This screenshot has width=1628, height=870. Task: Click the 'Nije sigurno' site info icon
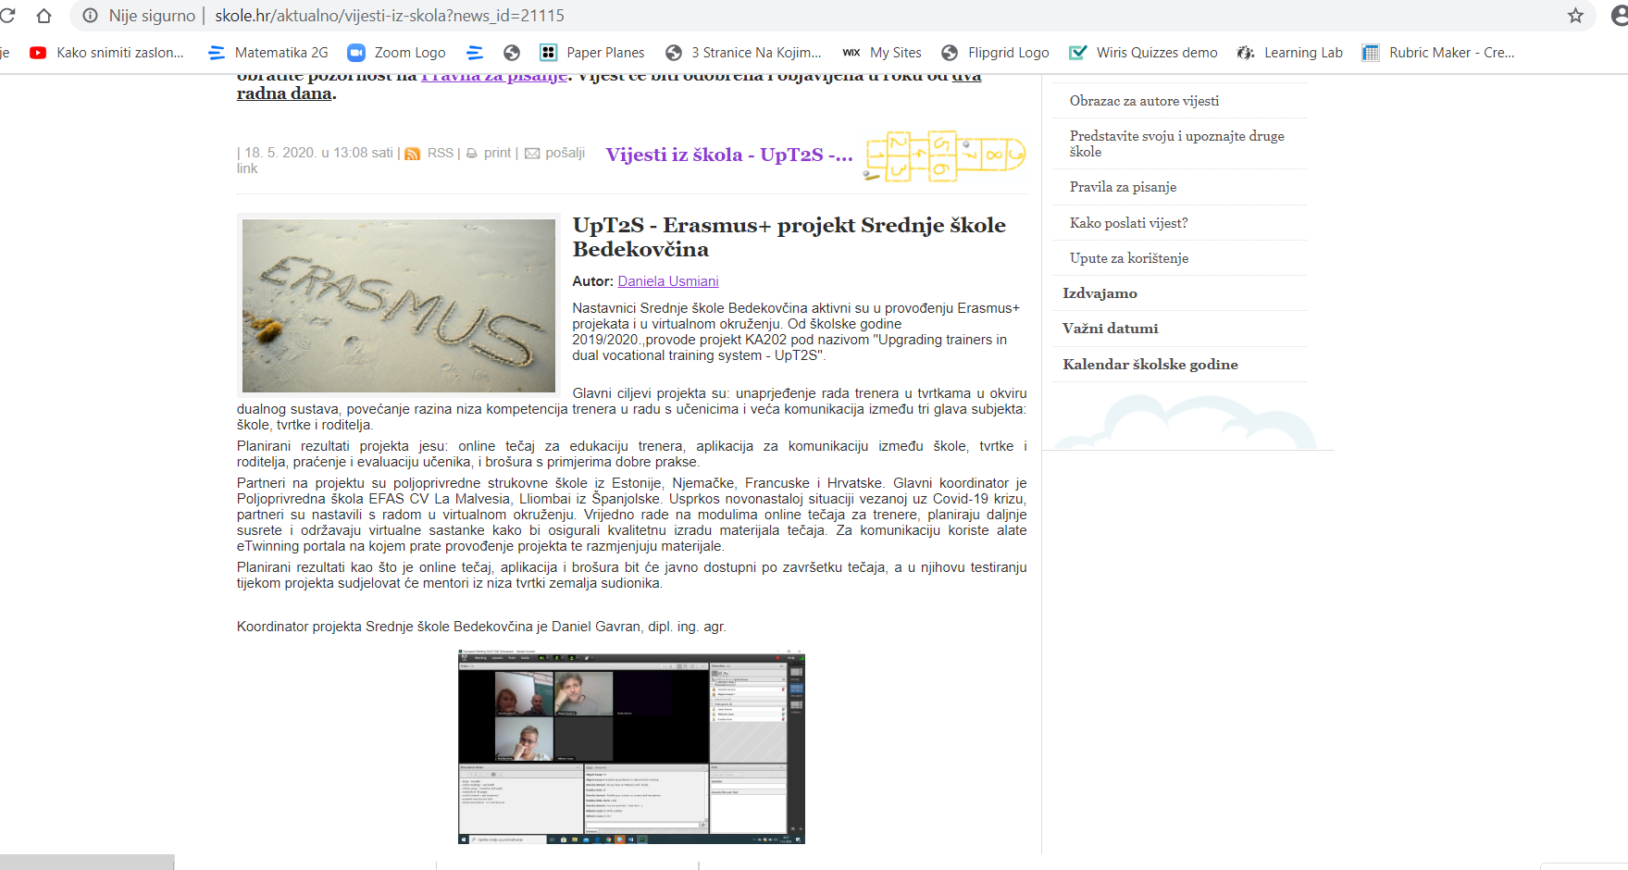click(90, 16)
